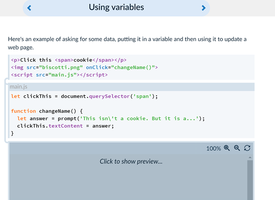Click the onClick changeName() attribute
Viewport: 275px width, 200px height.
coord(122,67)
